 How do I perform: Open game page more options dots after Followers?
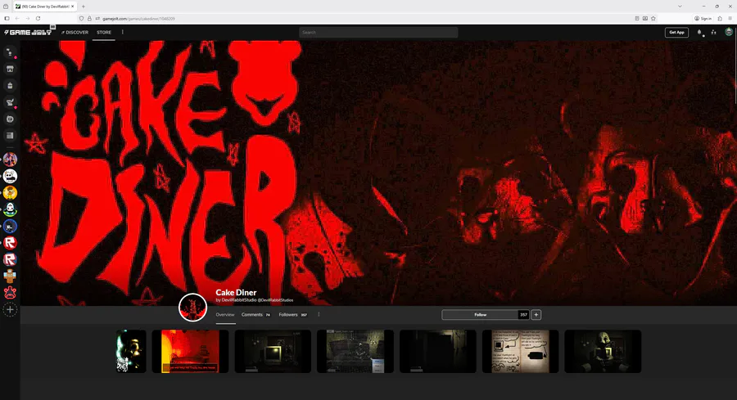coord(319,315)
